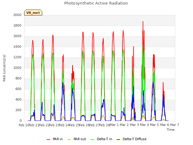Click the red PAR in legend swatch

48,140
